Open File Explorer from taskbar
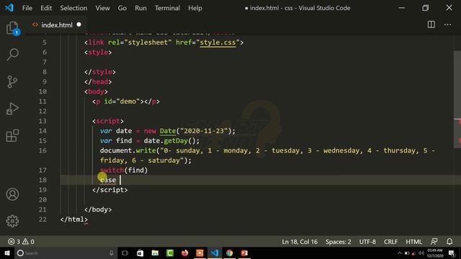This screenshot has height=259, width=461. pyautogui.click(x=155, y=253)
